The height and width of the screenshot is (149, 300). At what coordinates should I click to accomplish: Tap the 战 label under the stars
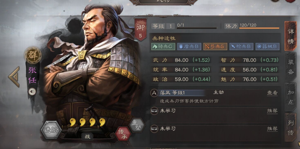[x=87, y=137]
